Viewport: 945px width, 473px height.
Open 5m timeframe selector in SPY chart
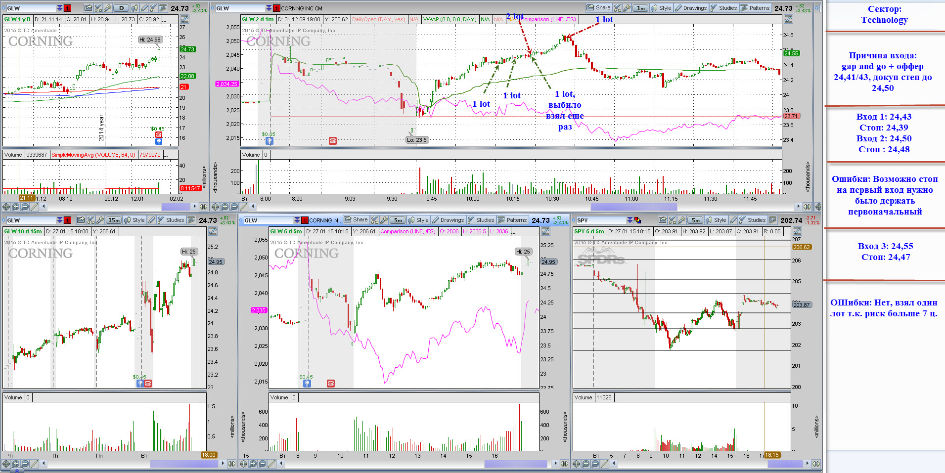[695, 220]
